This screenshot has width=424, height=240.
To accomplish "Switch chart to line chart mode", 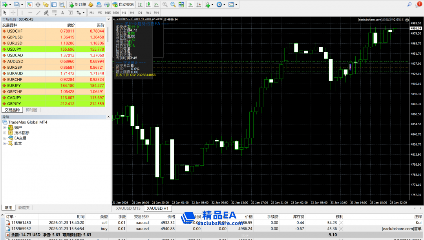I will [156, 5].
